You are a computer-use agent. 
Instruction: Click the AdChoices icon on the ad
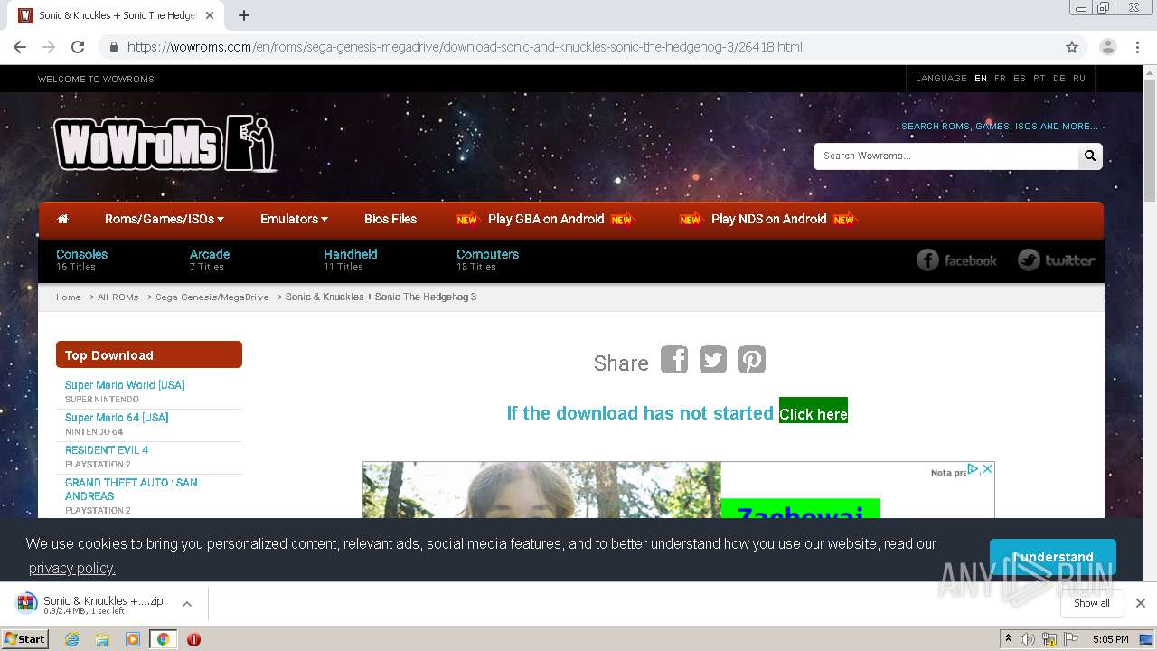974,468
